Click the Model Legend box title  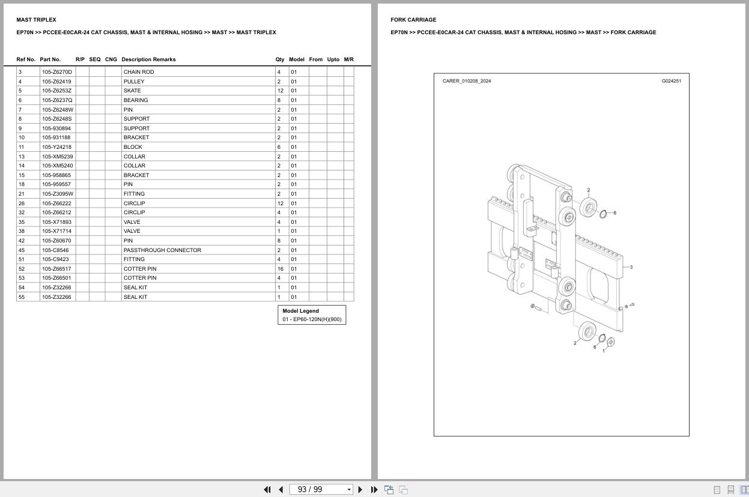301,311
